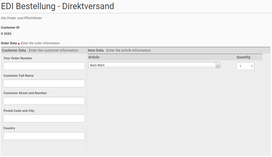Click the EDI Bestellung - Direktversand heading
The image size is (272, 157).
pos(58,6)
